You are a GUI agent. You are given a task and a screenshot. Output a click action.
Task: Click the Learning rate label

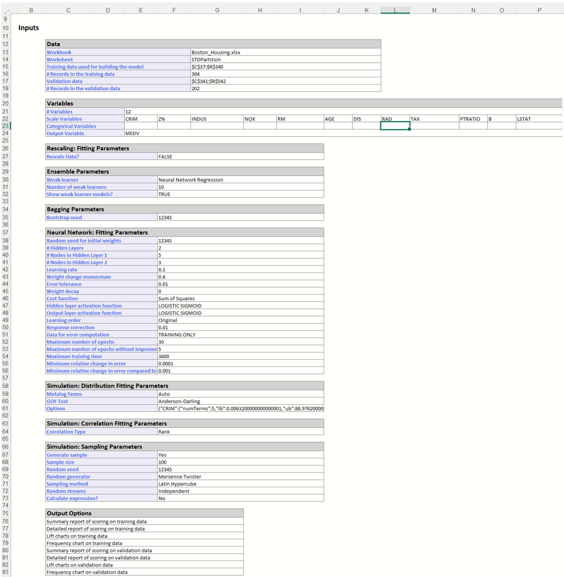[62, 270]
